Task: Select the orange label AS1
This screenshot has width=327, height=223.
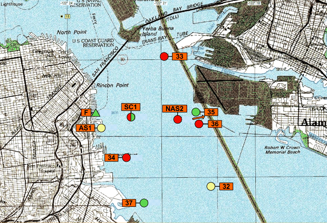Action: (85, 128)
